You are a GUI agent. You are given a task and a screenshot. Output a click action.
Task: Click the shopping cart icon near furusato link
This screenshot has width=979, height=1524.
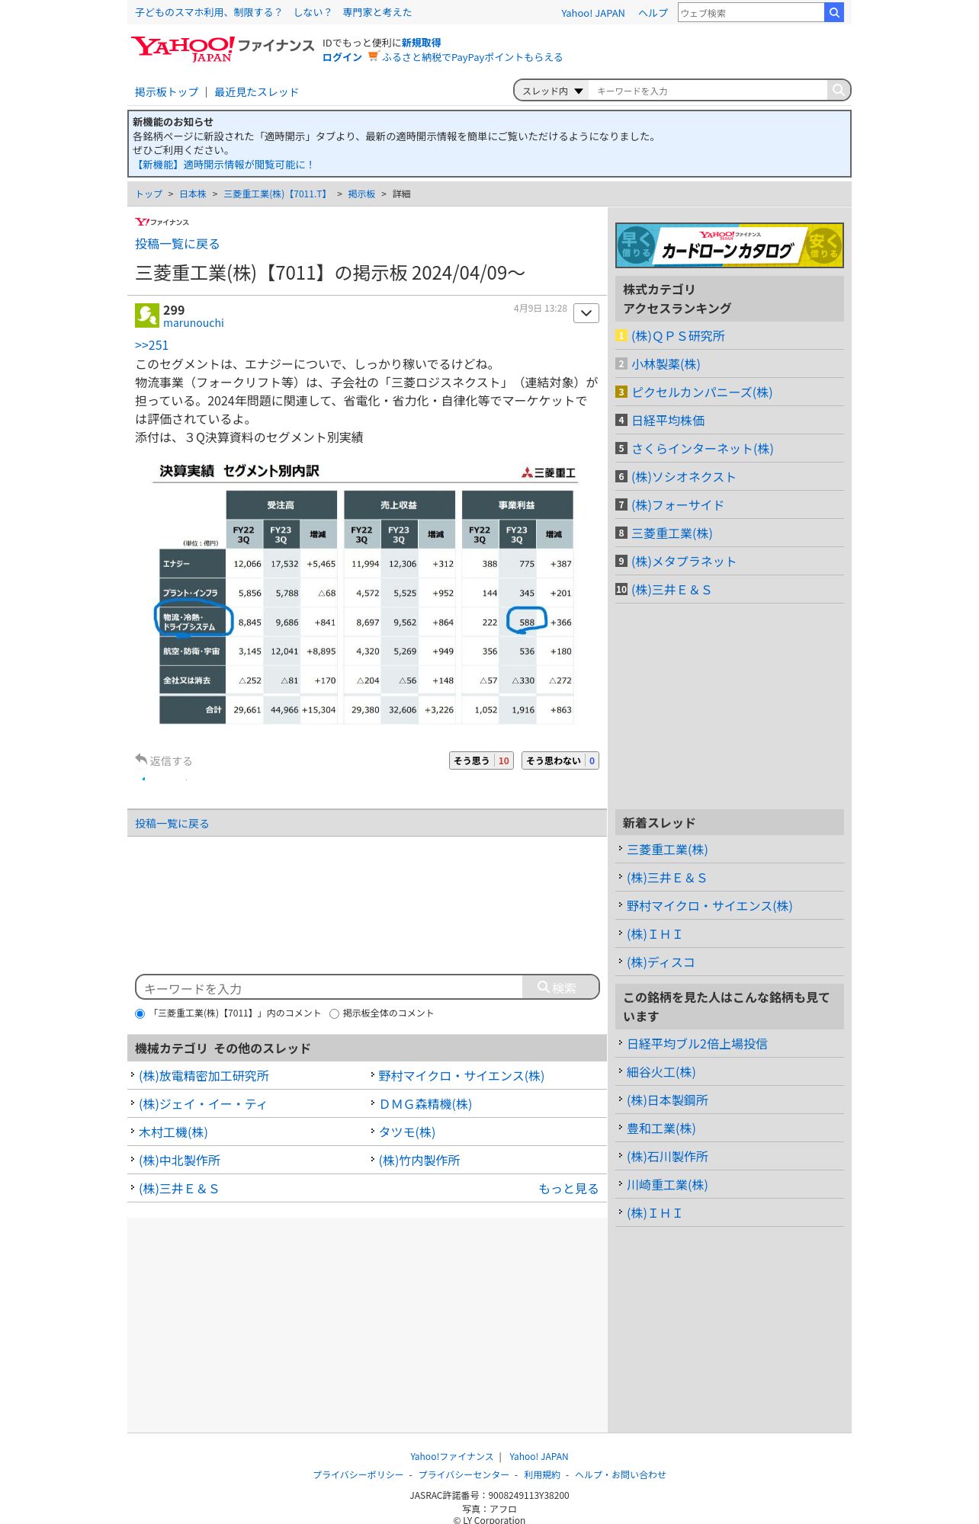373,56
